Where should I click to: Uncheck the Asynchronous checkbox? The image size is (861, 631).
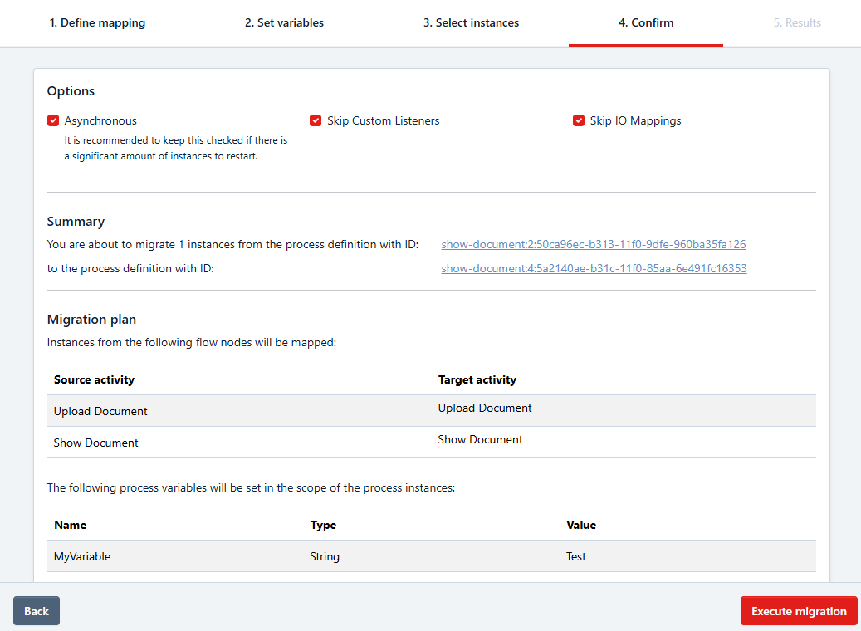click(x=54, y=121)
